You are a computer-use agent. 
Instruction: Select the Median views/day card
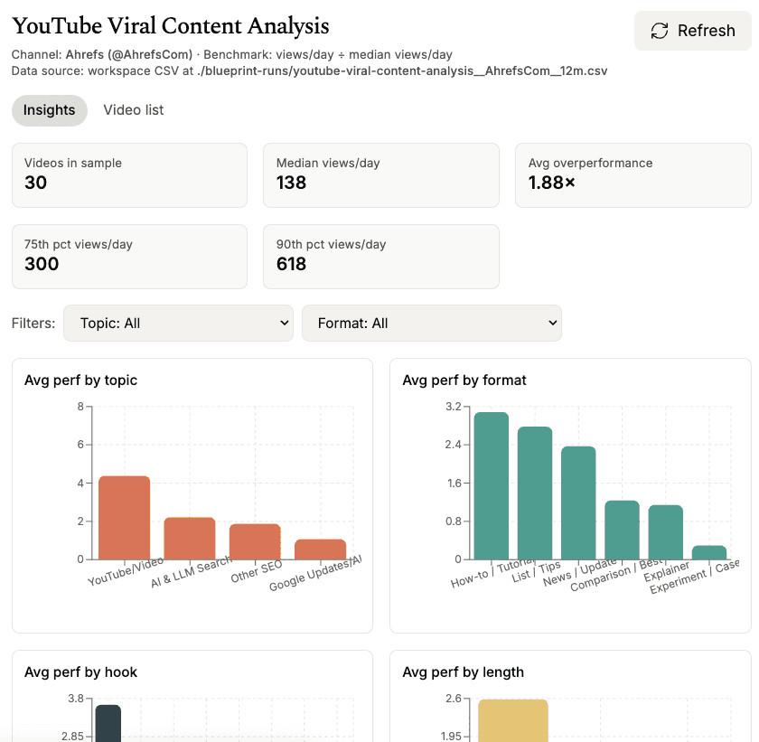pos(381,175)
